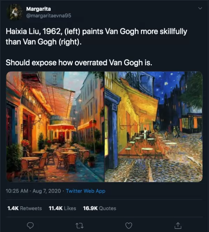
Task: Follow the Twitter Web App source link
Action: point(86,191)
